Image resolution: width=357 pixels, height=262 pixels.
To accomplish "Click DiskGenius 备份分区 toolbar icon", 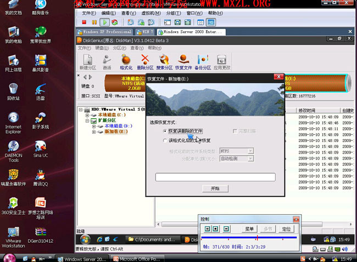I will [x=203, y=62].
